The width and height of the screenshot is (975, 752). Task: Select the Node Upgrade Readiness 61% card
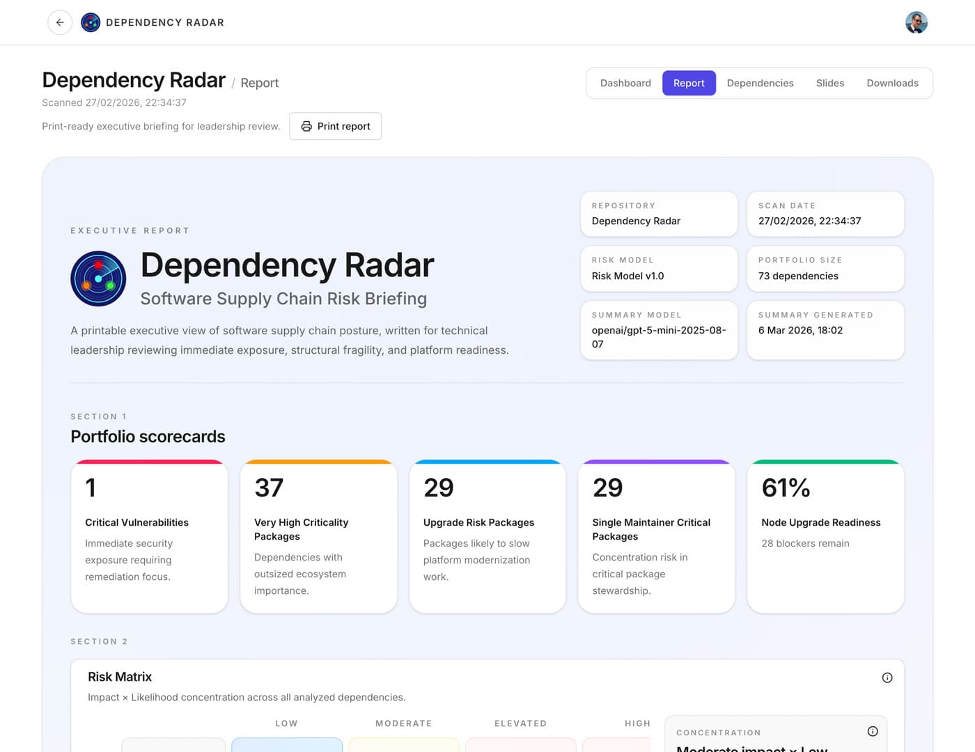coord(825,536)
